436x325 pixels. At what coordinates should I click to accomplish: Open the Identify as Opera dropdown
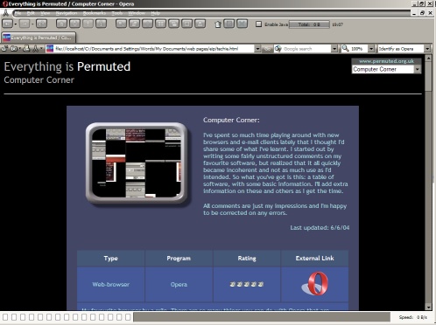pos(427,49)
